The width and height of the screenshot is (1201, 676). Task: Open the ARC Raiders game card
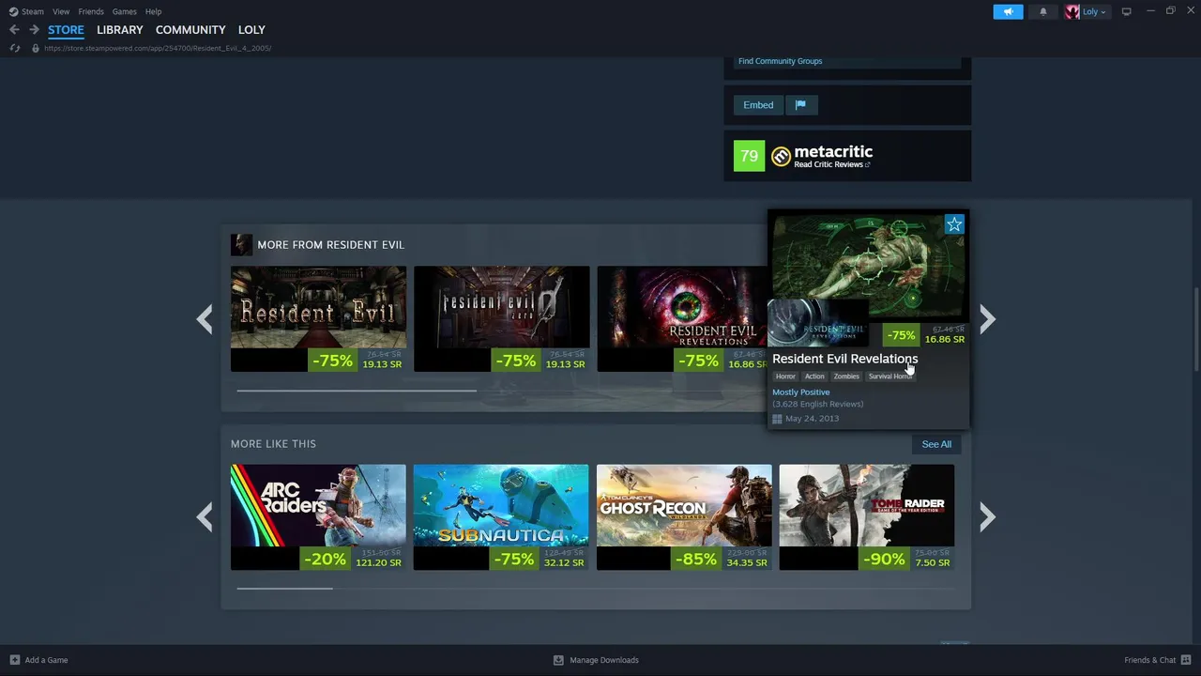click(x=318, y=517)
